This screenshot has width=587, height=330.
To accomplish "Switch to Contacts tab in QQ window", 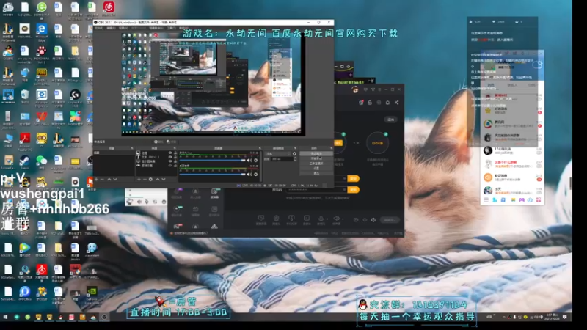I will point(511,85).
